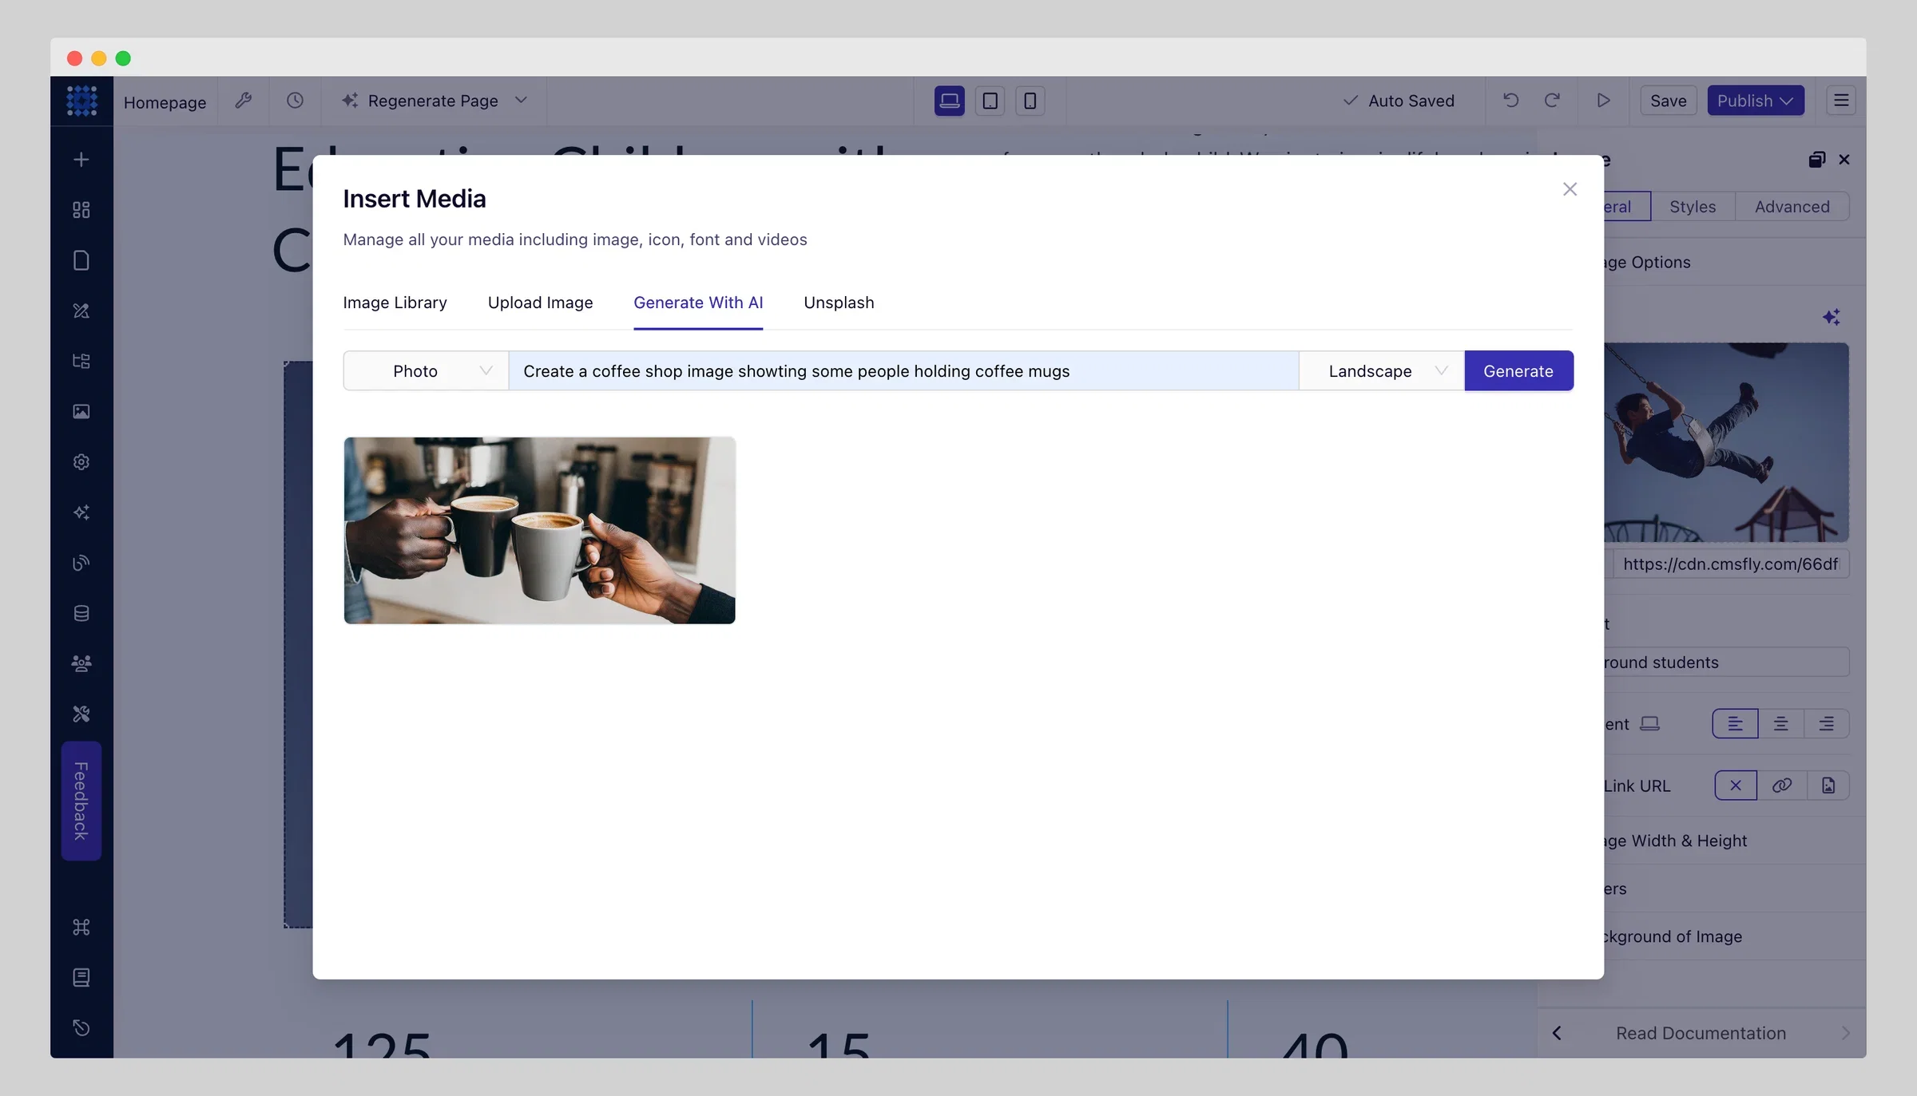
Task: Open the Read Documentation link
Action: click(x=1701, y=1033)
